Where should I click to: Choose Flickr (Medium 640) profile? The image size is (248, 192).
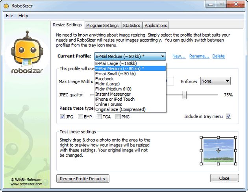(130, 89)
